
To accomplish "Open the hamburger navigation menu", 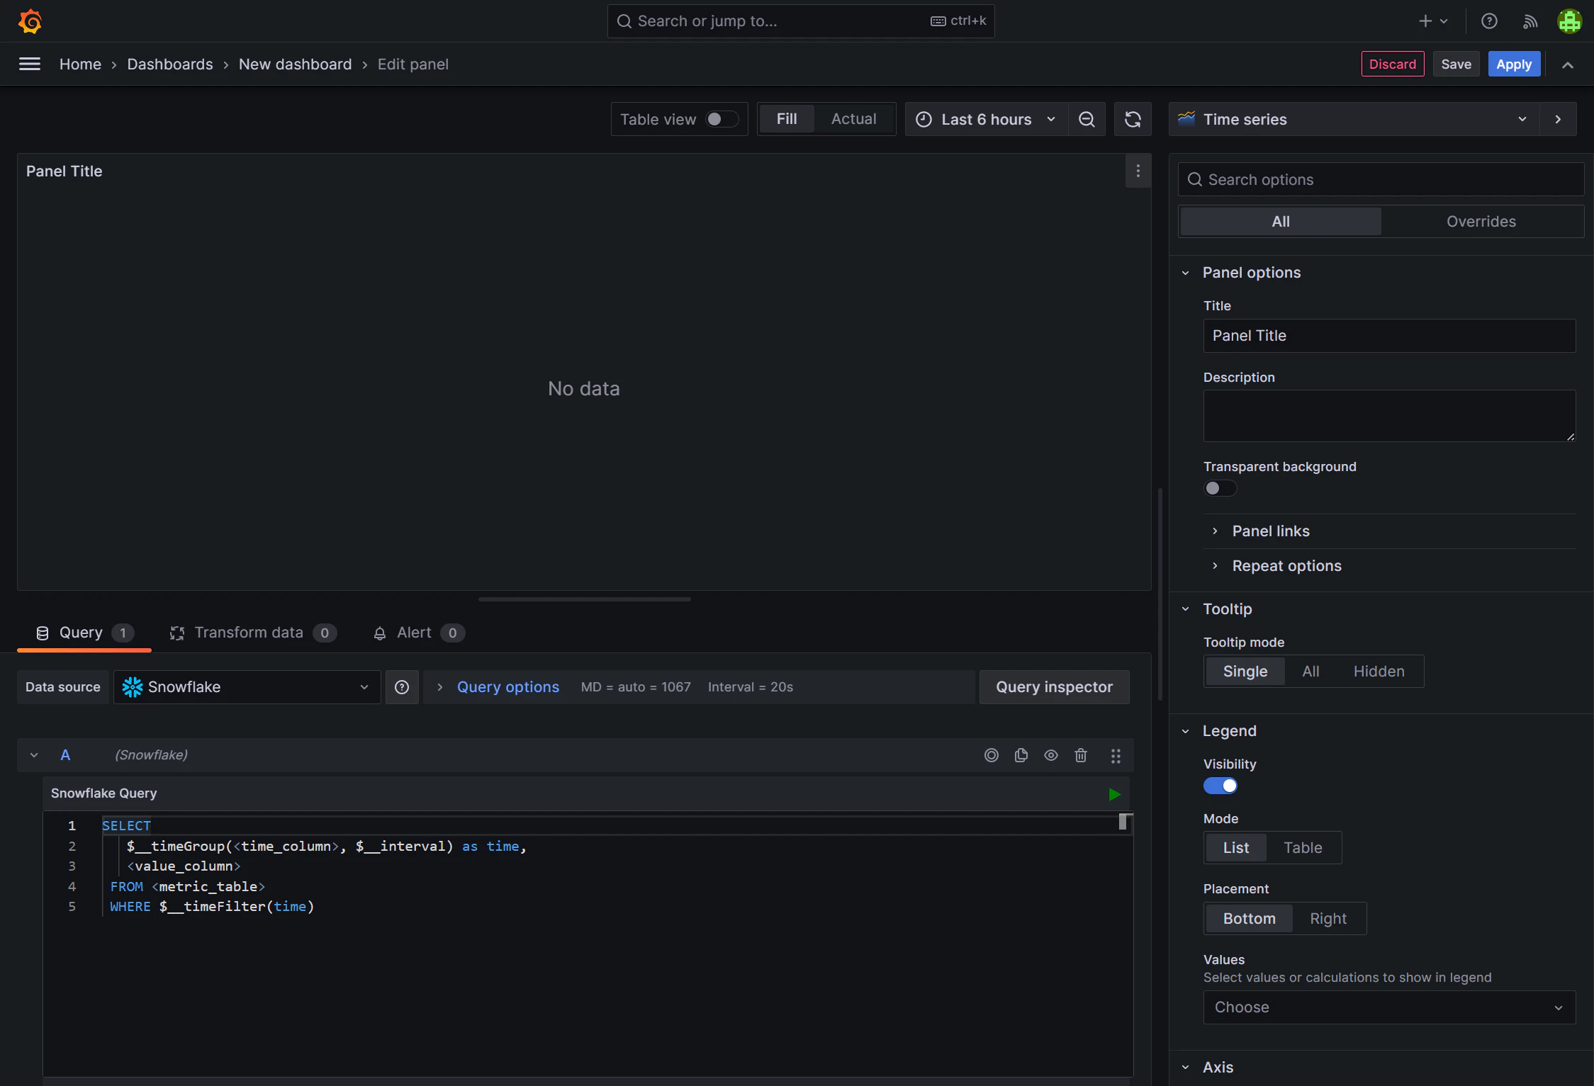I will pos(30,64).
